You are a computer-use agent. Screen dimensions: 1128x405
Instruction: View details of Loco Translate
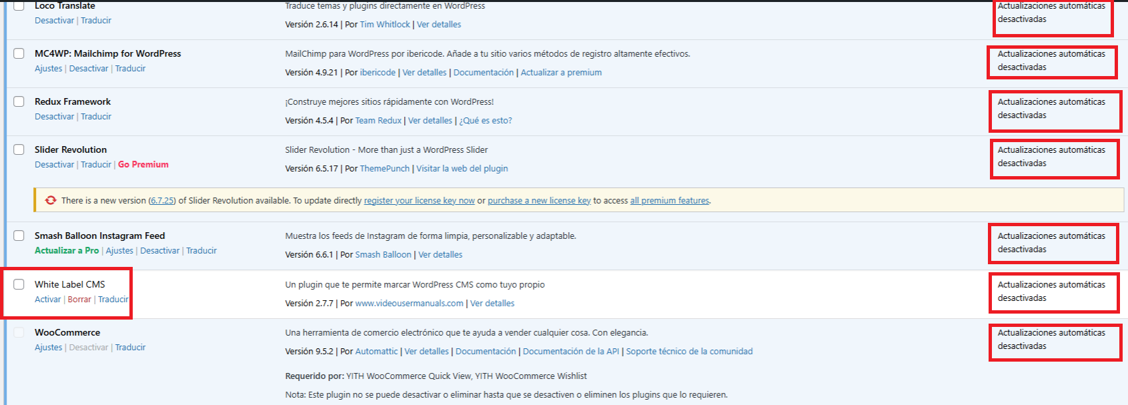click(439, 25)
